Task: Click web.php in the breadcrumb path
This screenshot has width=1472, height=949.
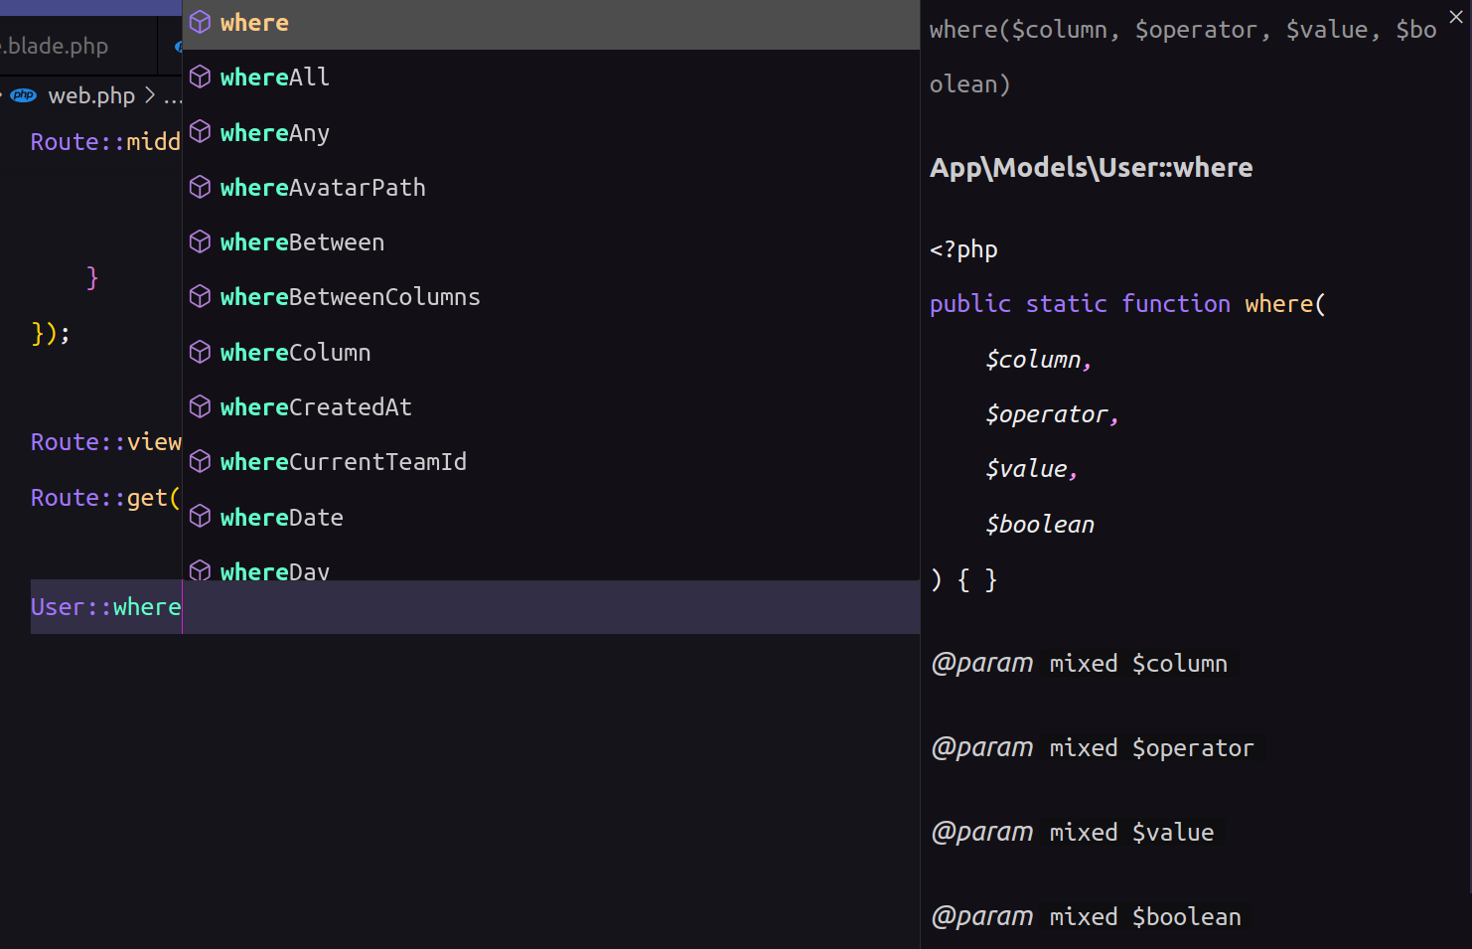Action: click(91, 95)
